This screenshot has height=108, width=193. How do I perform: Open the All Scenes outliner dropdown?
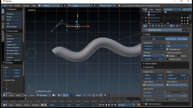[x=172, y=10]
